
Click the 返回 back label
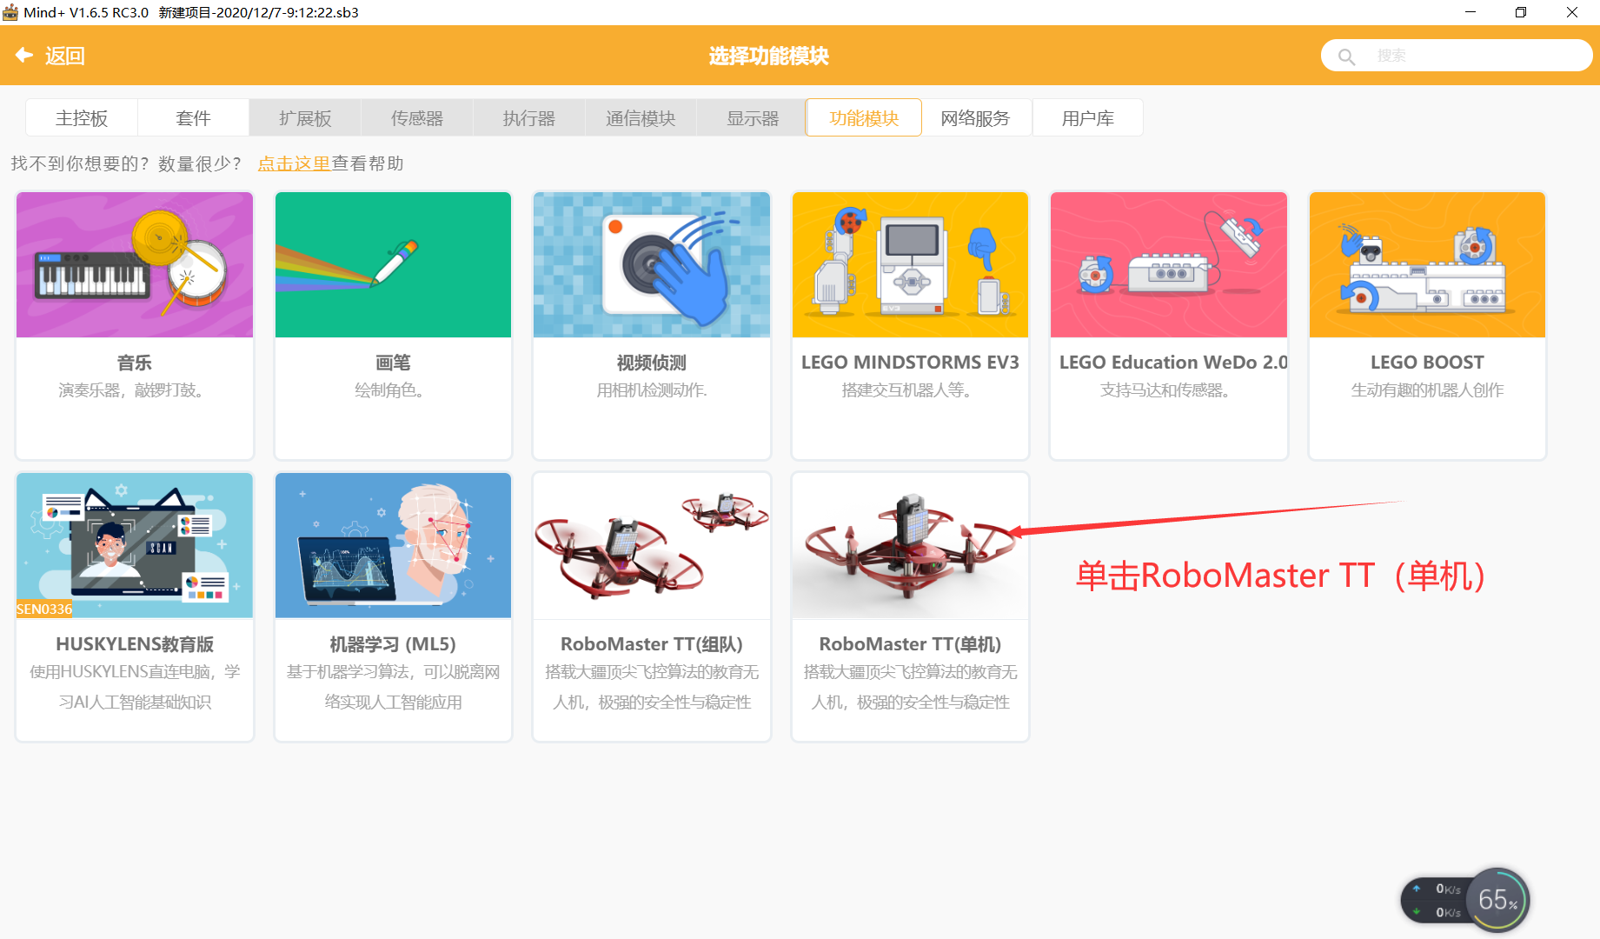[x=65, y=56]
